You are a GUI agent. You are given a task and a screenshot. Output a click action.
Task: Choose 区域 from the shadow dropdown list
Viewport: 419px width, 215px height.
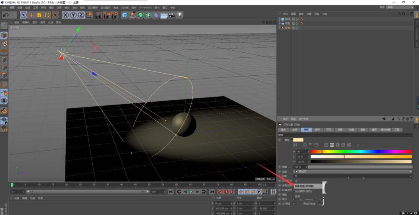click(x=298, y=196)
